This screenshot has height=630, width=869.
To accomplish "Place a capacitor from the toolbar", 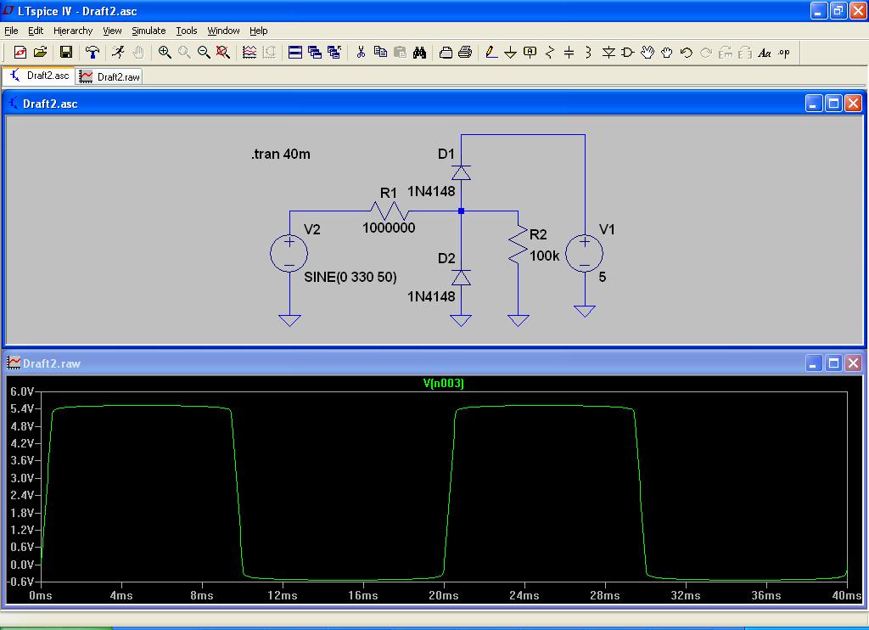I will [569, 52].
